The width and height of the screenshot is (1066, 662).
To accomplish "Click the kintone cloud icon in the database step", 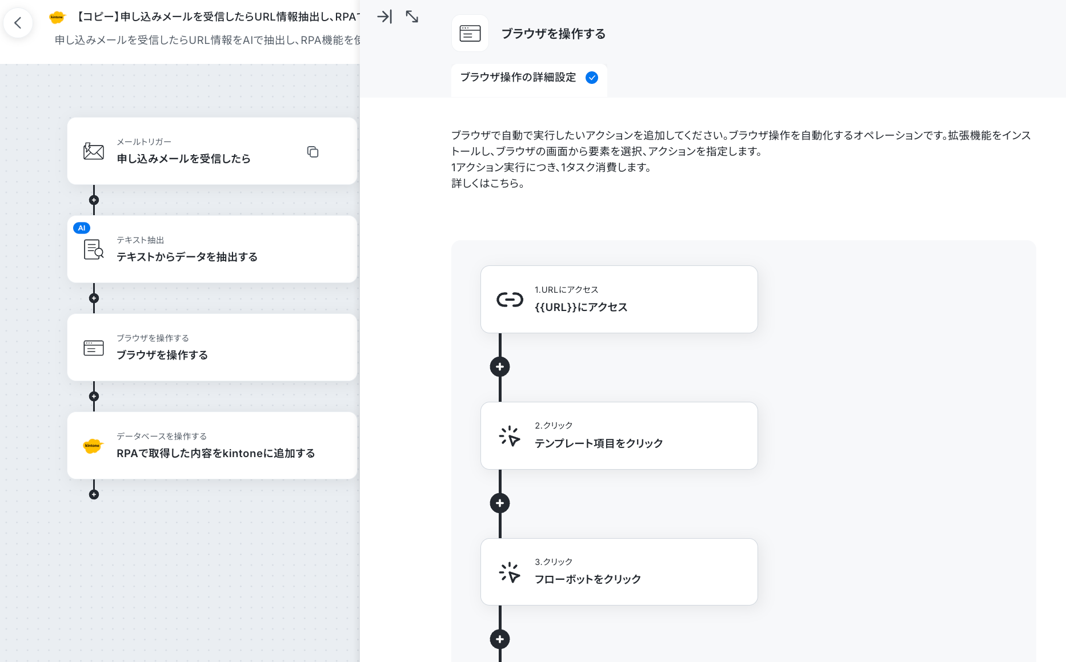I will [93, 446].
